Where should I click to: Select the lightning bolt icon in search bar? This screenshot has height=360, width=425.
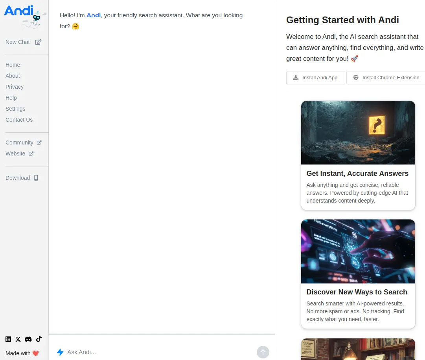60,352
